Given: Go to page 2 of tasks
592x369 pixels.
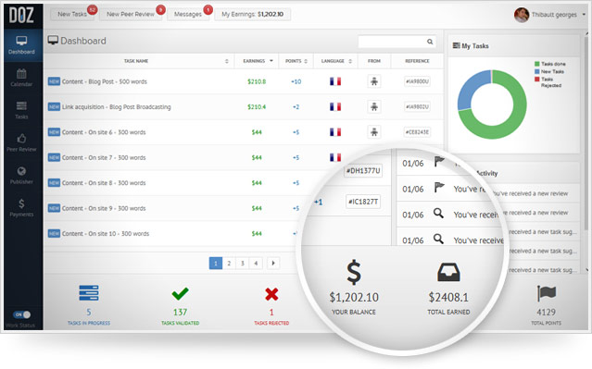Looking at the screenshot, I should 229,263.
